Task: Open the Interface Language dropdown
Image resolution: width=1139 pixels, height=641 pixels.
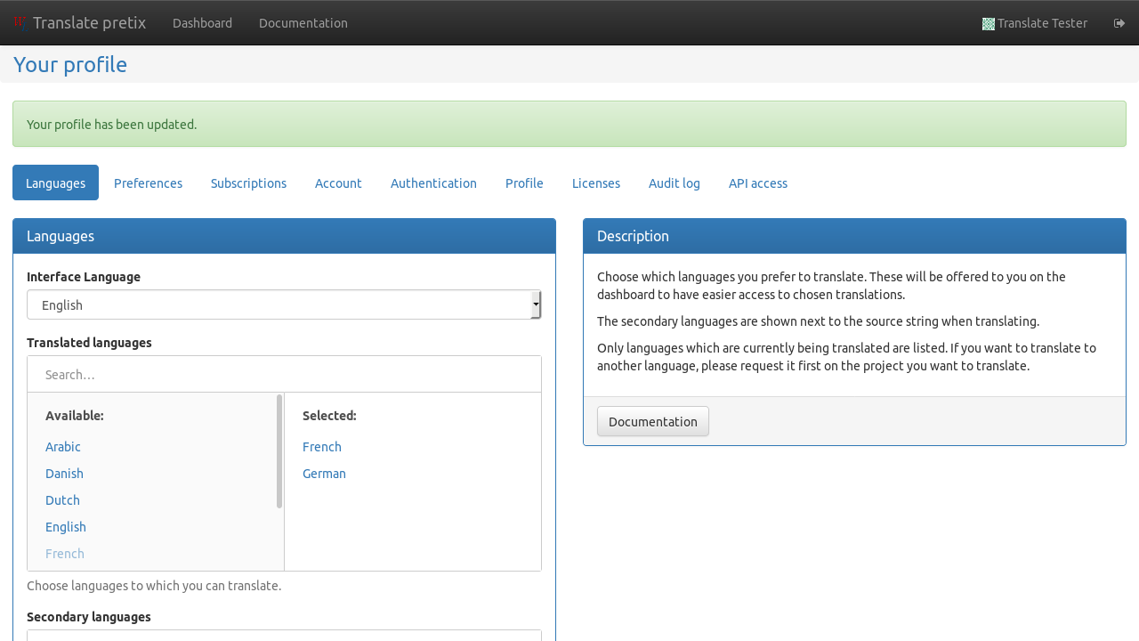Action: pos(284,305)
